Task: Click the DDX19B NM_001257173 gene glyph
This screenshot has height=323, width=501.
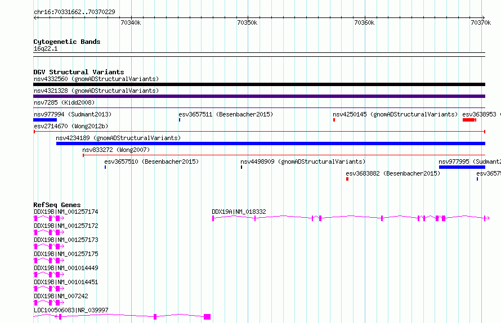Action: (49, 246)
